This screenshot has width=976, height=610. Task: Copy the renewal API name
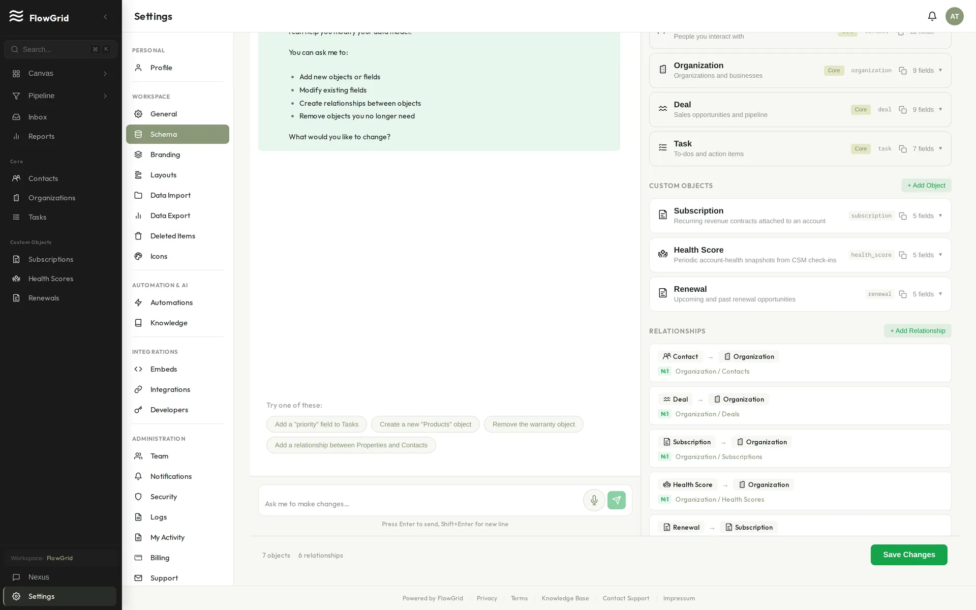click(x=903, y=294)
